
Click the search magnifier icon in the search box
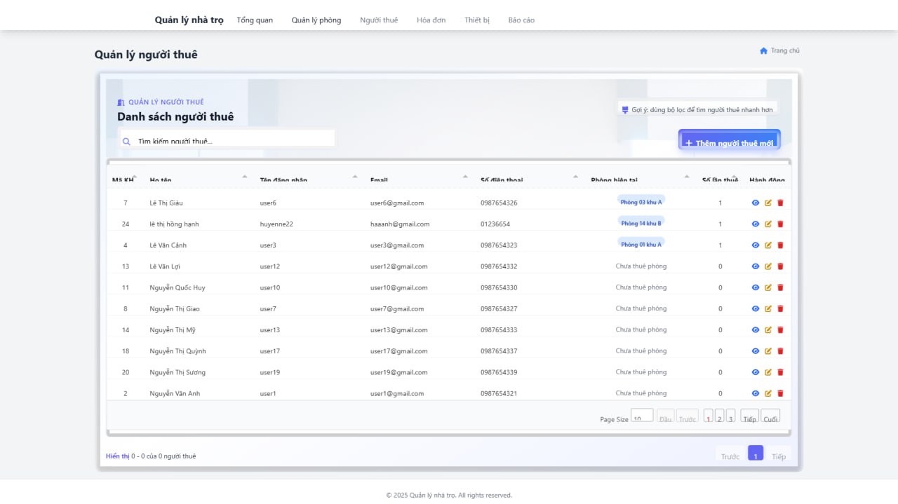pos(127,141)
